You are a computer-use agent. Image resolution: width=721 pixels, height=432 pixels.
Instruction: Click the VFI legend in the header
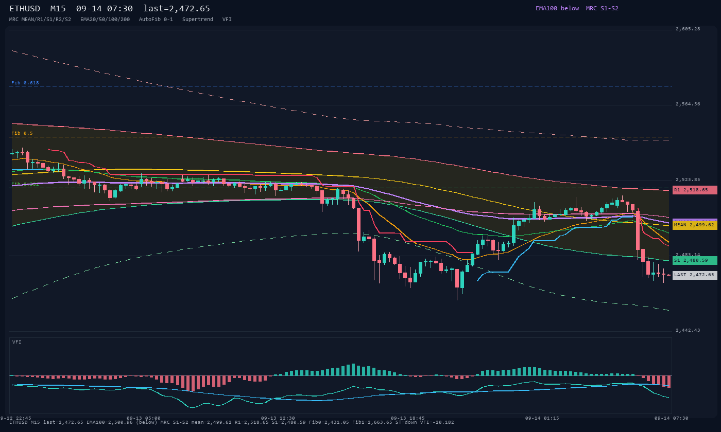(227, 20)
